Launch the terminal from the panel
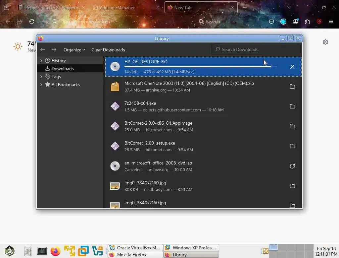Image resolution: width=339 pixels, height=258 pixels. (42, 251)
